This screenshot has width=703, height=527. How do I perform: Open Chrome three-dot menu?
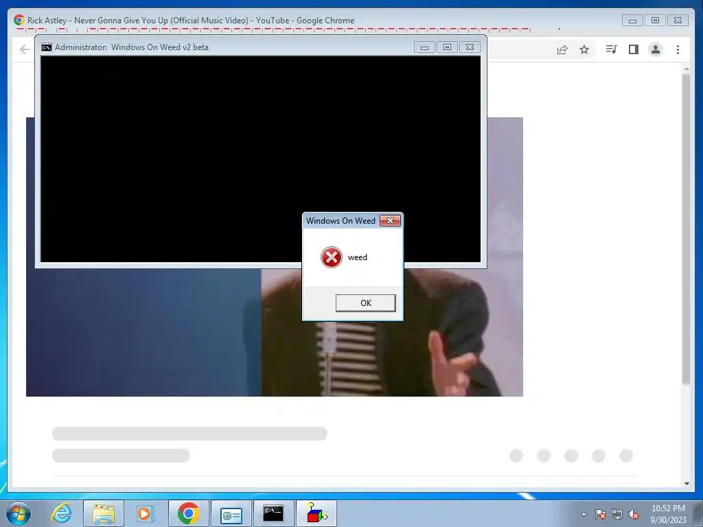point(678,49)
